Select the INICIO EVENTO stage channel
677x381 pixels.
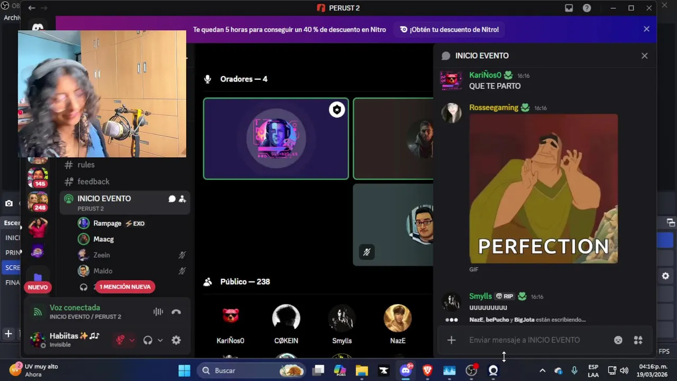pos(124,203)
